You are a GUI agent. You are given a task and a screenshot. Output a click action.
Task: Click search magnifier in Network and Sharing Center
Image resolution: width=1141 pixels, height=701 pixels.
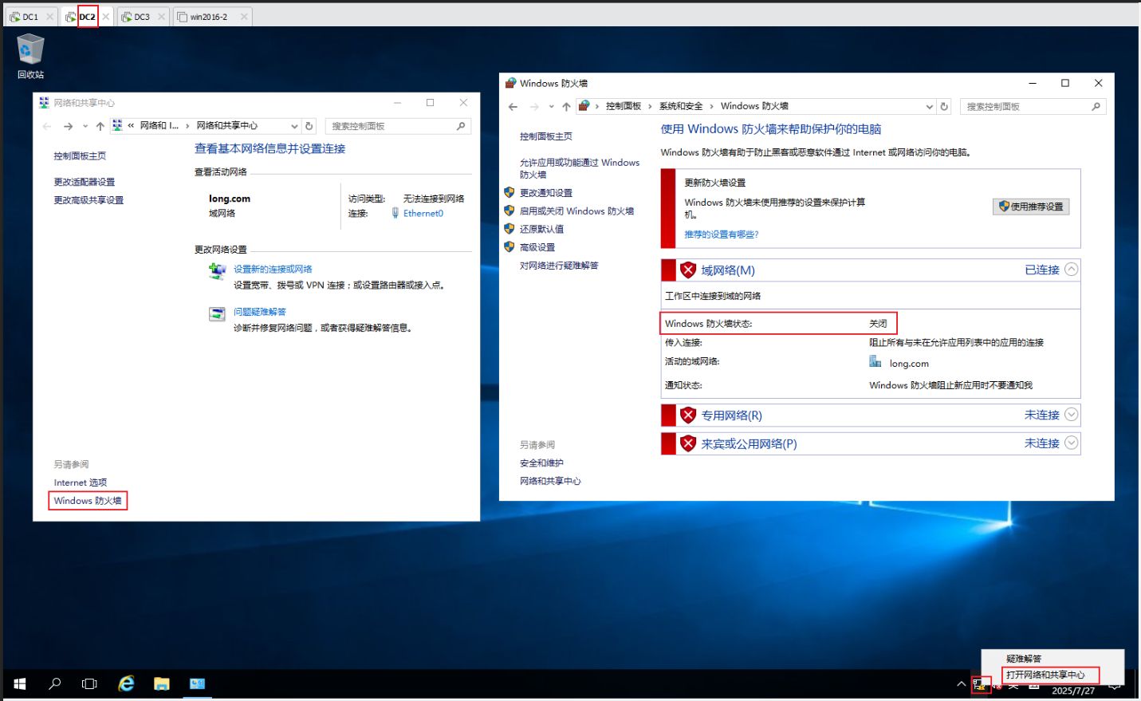tap(461, 126)
